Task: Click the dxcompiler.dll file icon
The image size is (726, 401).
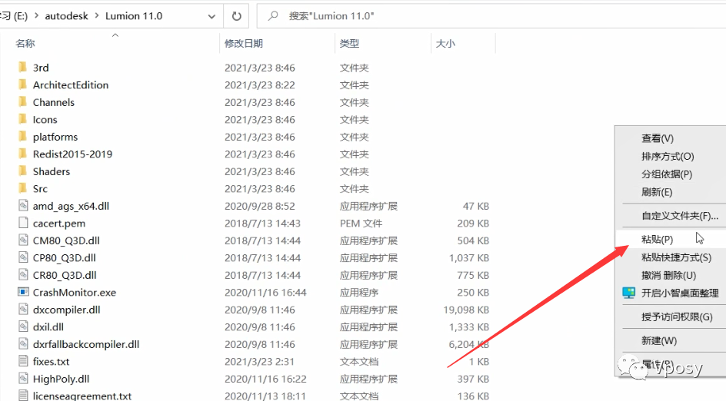Action: 23,310
